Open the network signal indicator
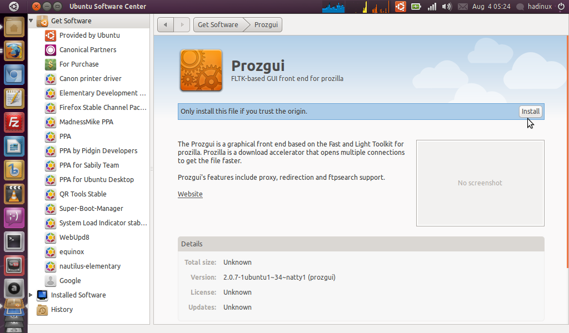Image resolution: width=569 pixels, height=333 pixels. 432,7
